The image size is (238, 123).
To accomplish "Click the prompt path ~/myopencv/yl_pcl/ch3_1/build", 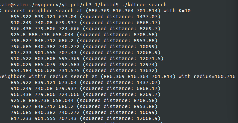I will [73, 5].
